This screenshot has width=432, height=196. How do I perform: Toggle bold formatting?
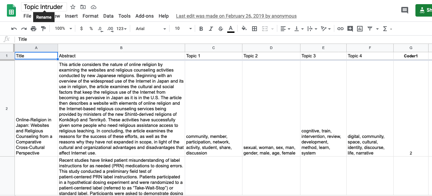coord(201,29)
